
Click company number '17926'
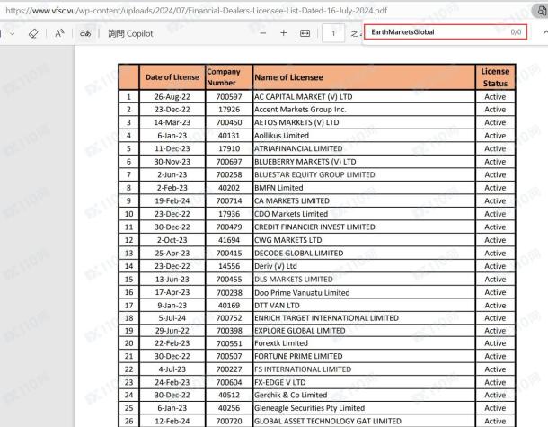pos(229,110)
